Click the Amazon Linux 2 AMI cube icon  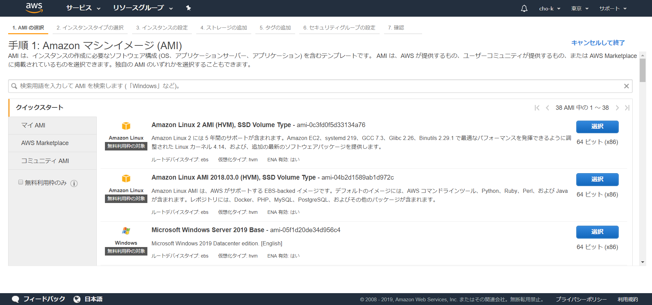click(126, 126)
